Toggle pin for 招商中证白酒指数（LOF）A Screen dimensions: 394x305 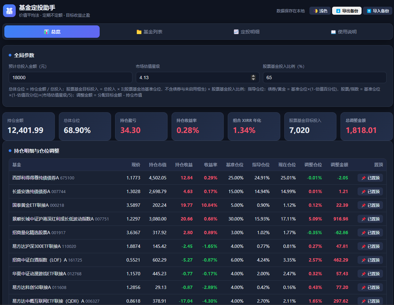click(370, 260)
